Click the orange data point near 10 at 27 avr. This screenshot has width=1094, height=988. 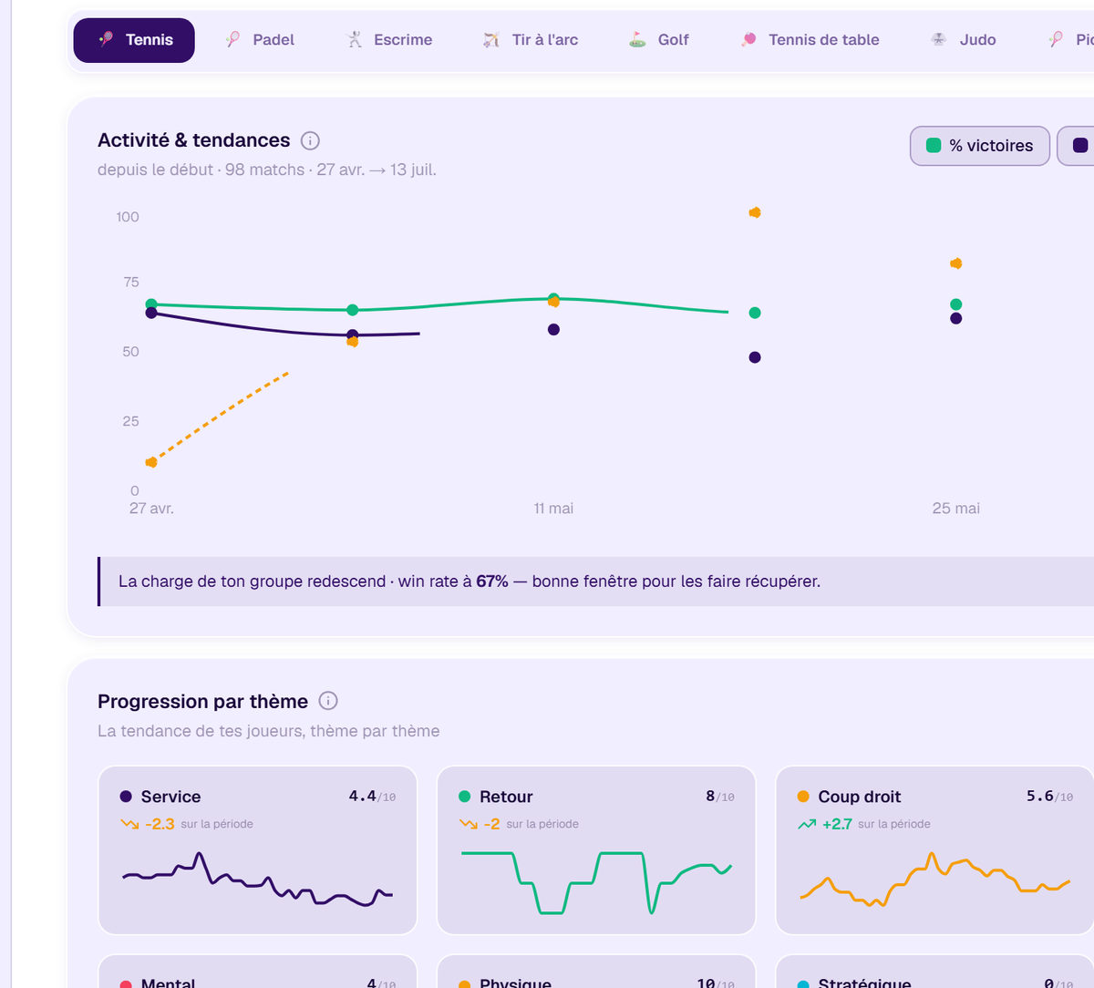[x=151, y=462]
